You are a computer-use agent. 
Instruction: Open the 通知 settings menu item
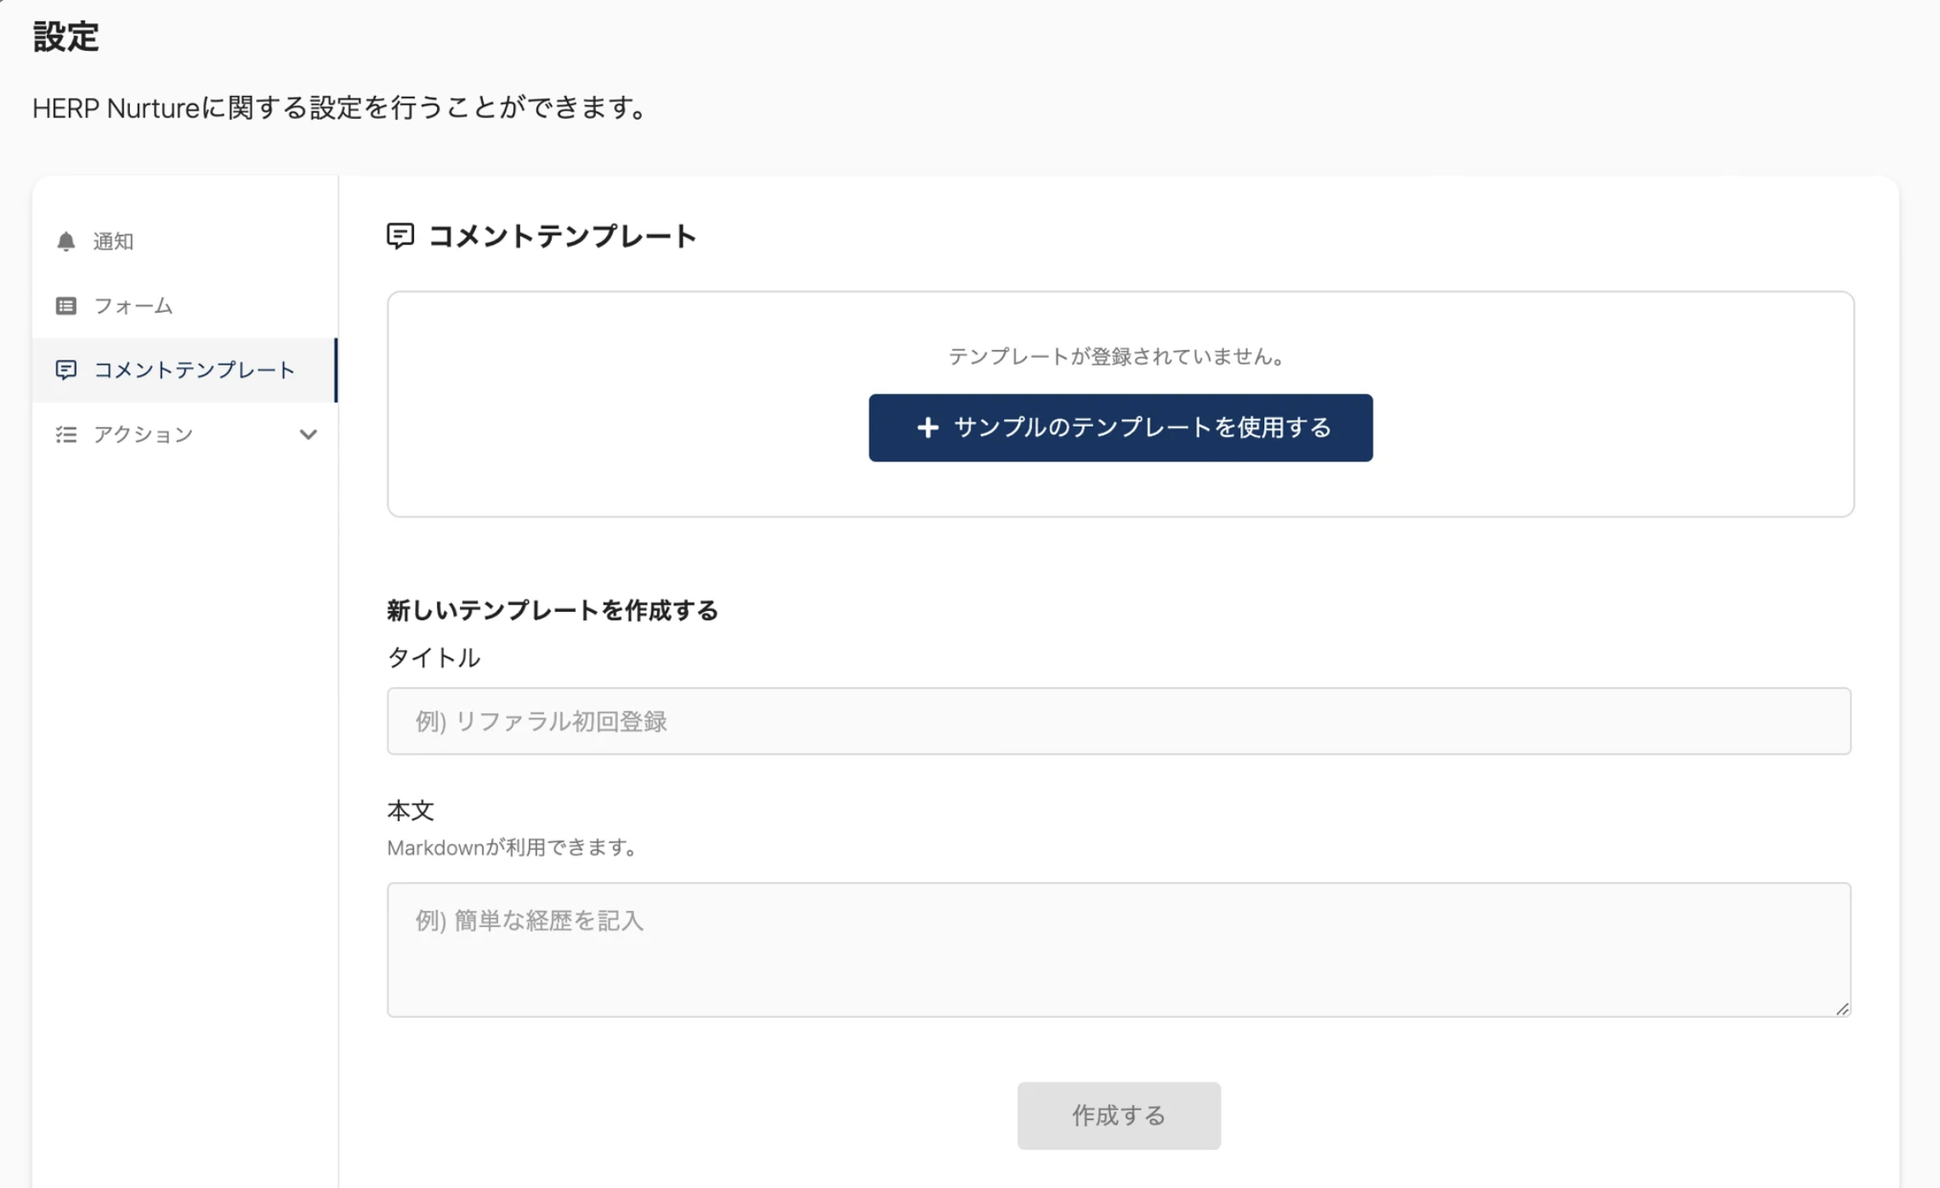coord(113,241)
